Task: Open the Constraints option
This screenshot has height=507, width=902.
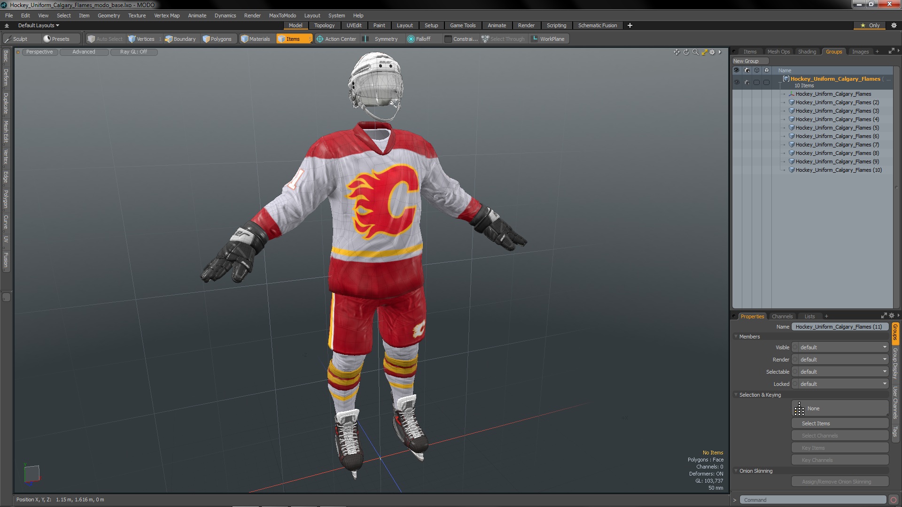Action: [x=461, y=39]
